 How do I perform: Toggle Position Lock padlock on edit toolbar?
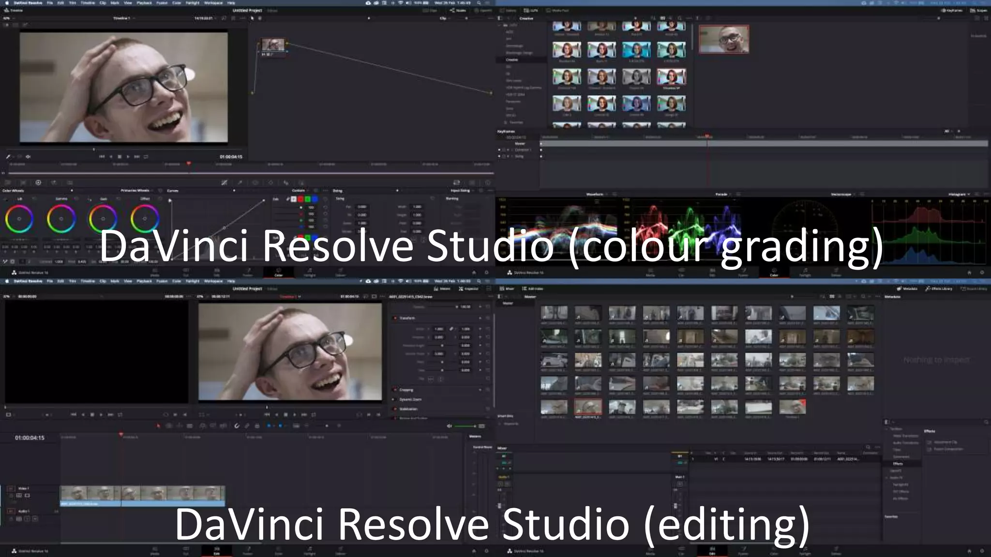(x=257, y=426)
